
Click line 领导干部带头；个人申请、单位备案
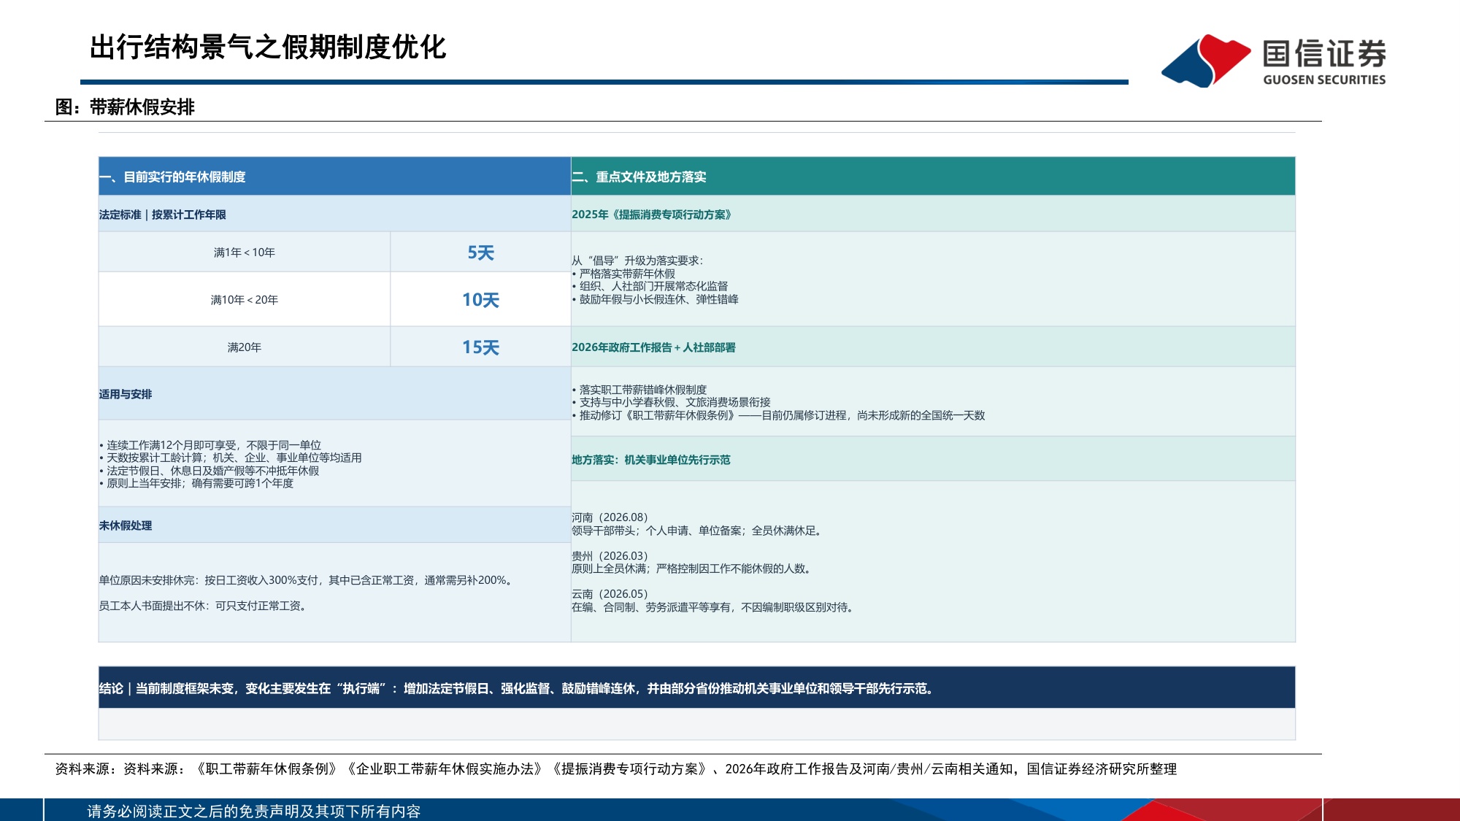pyautogui.click(x=698, y=531)
